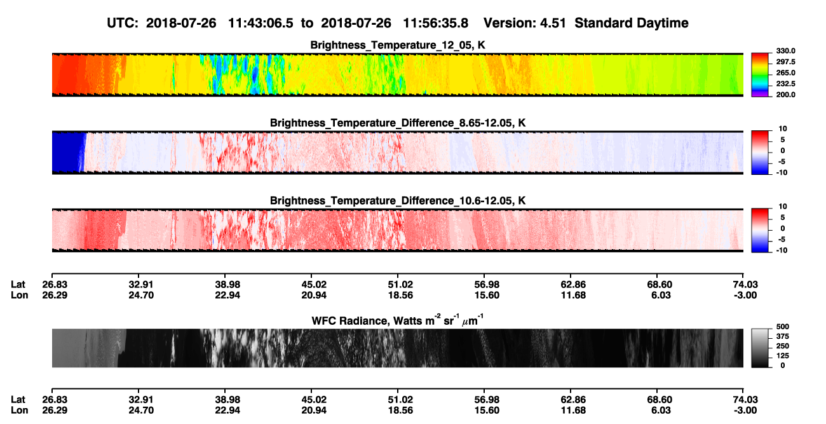Viewport: 826px width, 424px height.
Task: Click the Brightness_Temperature_Difference_10.6-12.05, K title
Action: tap(398, 201)
